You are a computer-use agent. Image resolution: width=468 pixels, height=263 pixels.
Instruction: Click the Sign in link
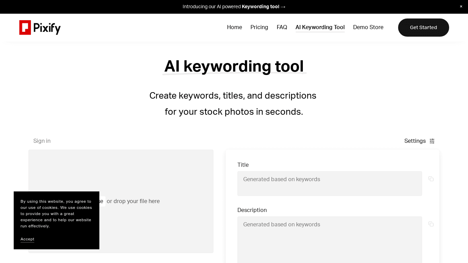[42, 141]
